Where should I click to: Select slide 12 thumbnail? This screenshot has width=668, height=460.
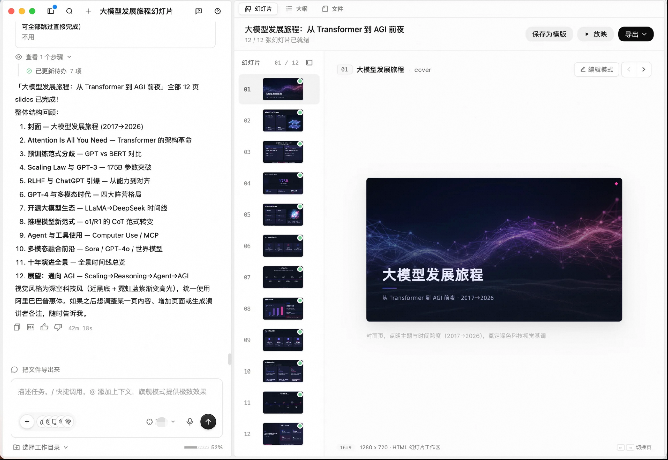click(x=283, y=434)
